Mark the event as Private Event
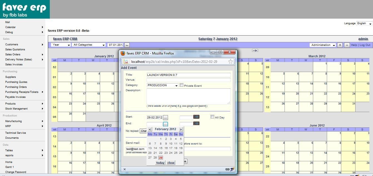 click(182, 85)
